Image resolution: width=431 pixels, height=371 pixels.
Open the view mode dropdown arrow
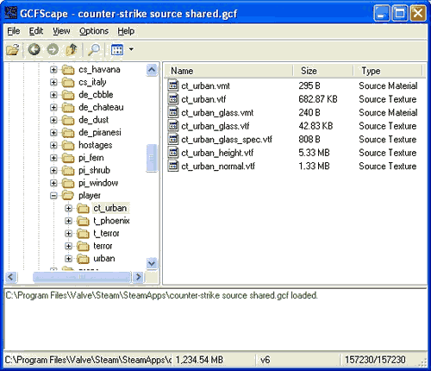click(x=131, y=49)
